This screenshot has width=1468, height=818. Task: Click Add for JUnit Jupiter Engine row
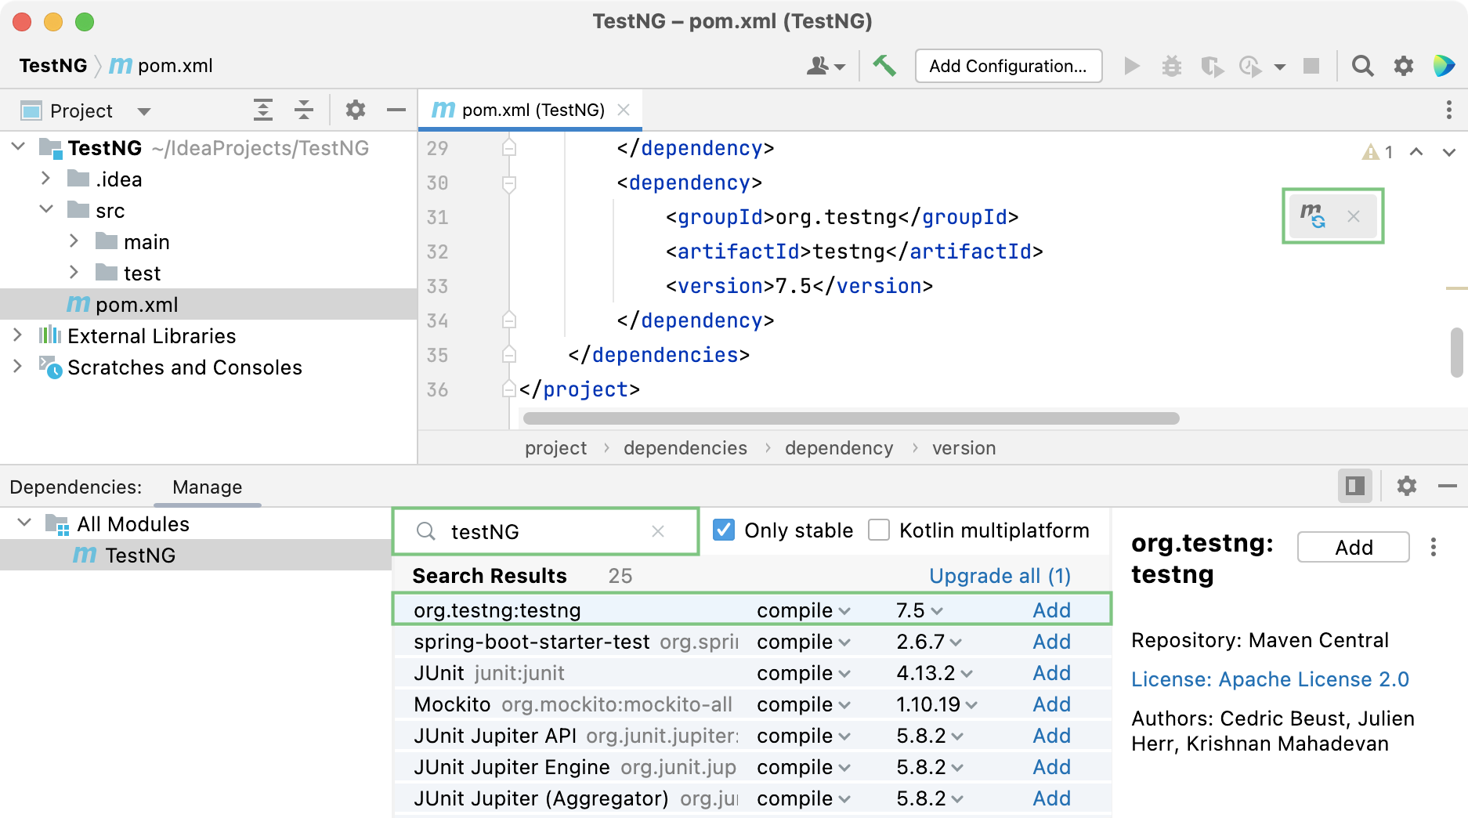[1051, 767]
